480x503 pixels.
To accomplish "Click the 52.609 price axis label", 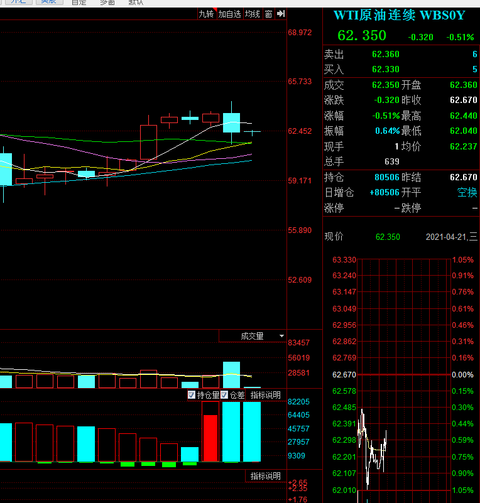I will tap(300, 279).
